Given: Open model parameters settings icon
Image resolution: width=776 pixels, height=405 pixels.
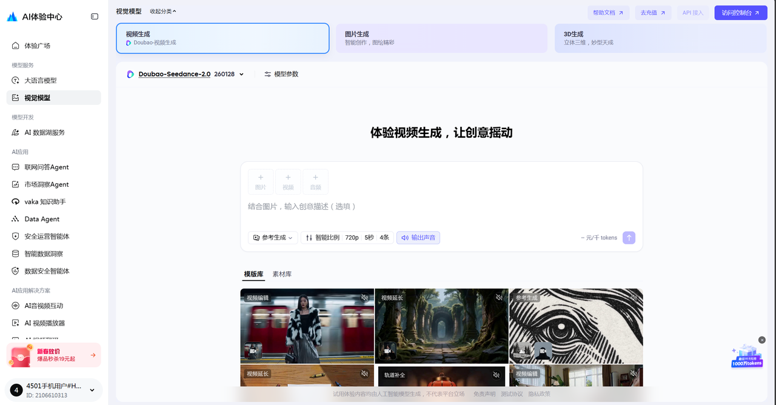Looking at the screenshot, I should pyautogui.click(x=268, y=74).
